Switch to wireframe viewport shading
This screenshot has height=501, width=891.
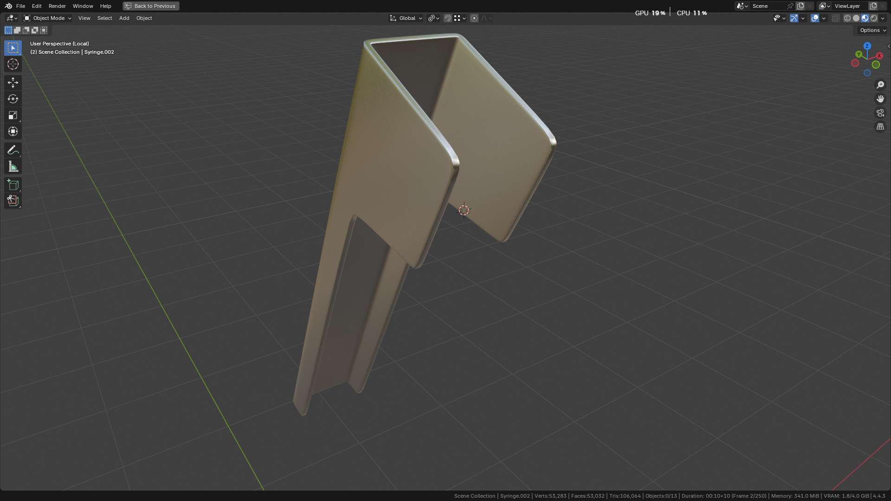(847, 18)
